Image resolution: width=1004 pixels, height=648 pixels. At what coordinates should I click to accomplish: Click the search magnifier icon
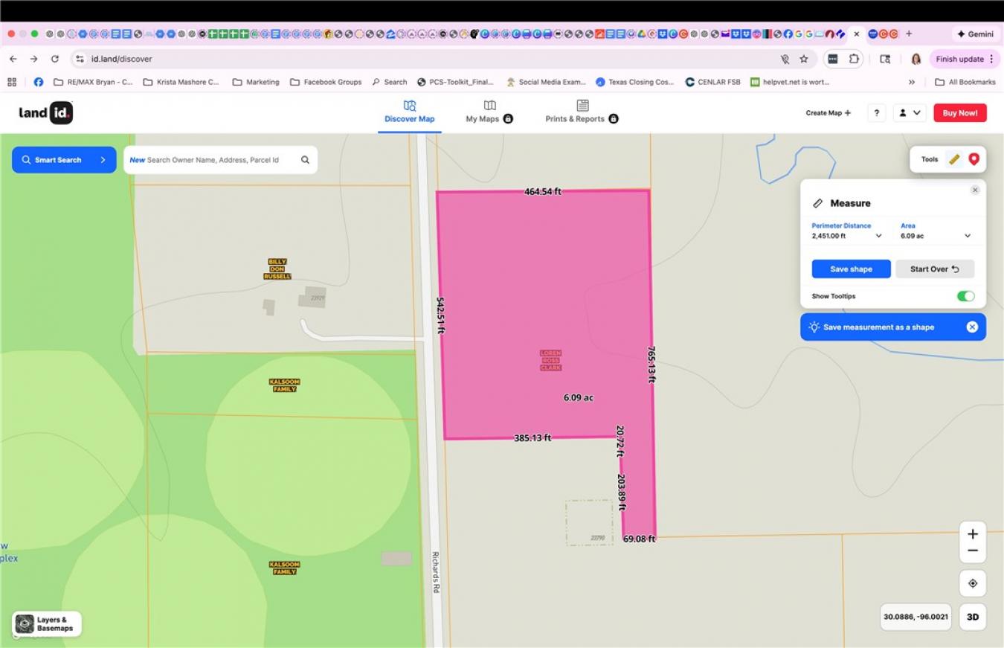(305, 160)
